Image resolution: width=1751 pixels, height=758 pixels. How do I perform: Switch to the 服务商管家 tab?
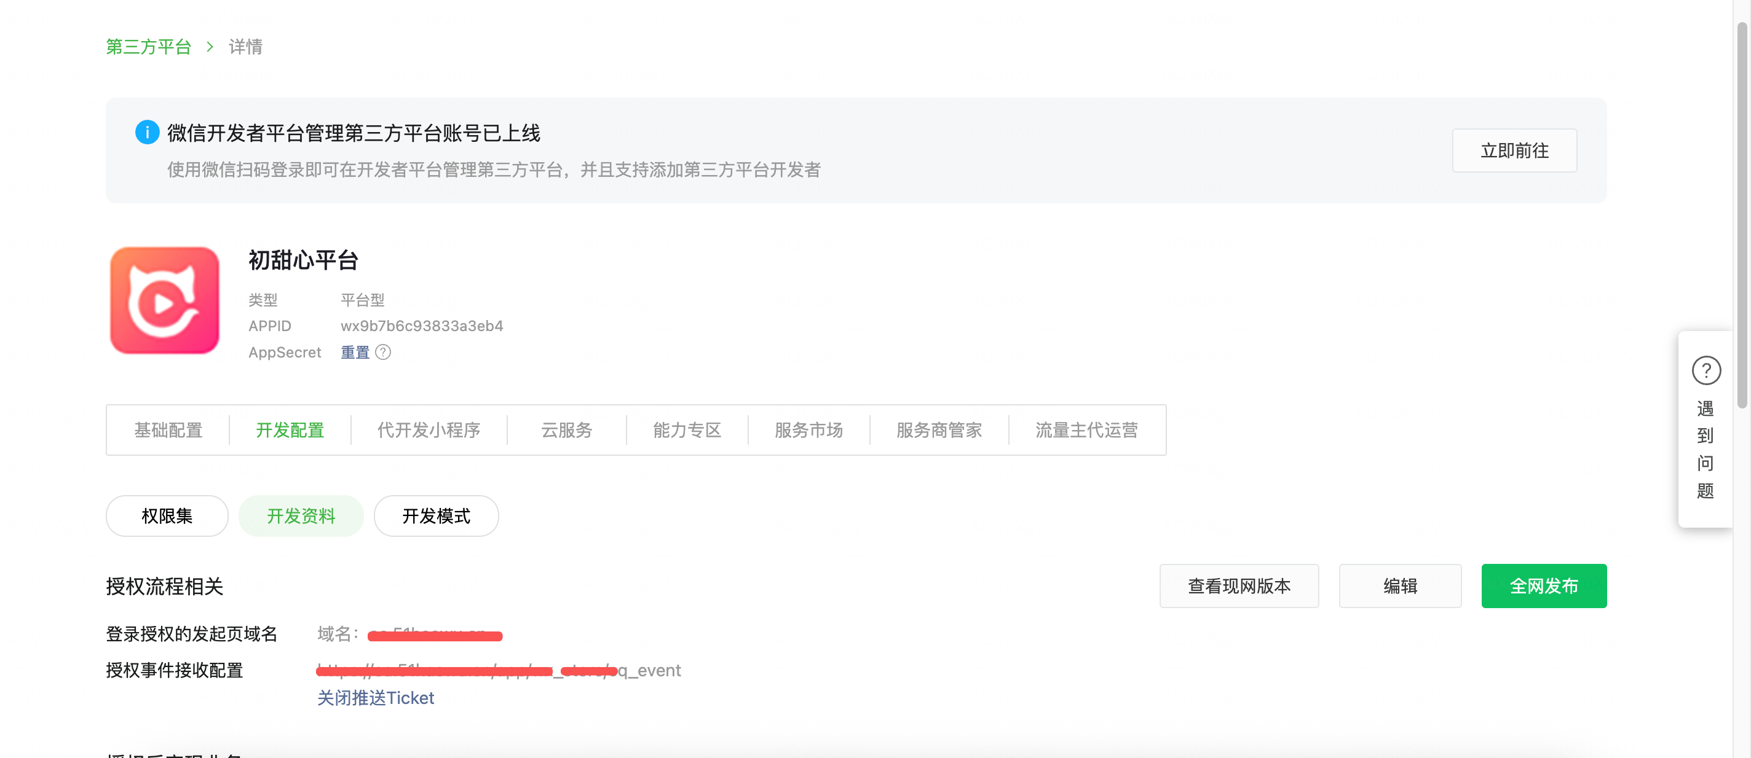point(939,430)
